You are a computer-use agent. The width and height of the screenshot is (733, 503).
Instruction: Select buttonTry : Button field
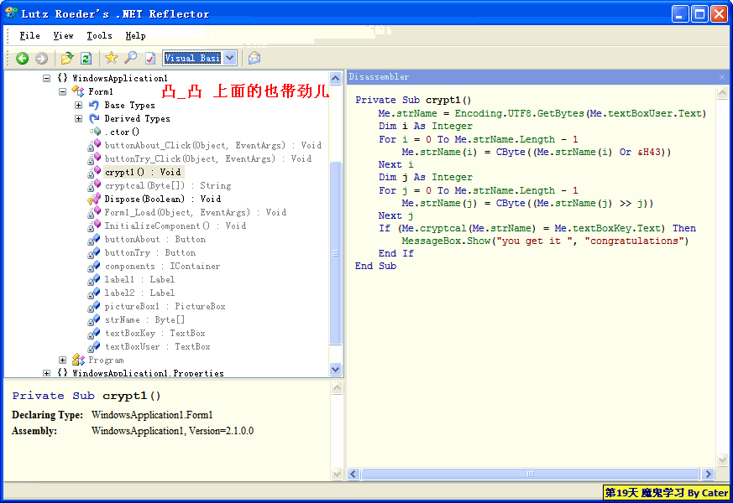coord(150,253)
